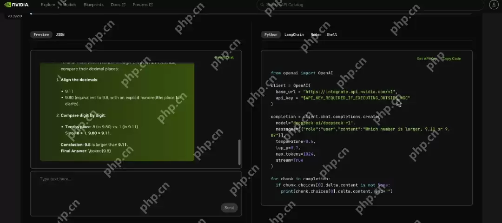Select the Python code tab
This screenshot has height=223, width=502.
[271, 34]
